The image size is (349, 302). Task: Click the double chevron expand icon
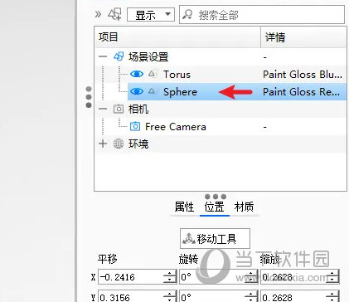point(98,14)
